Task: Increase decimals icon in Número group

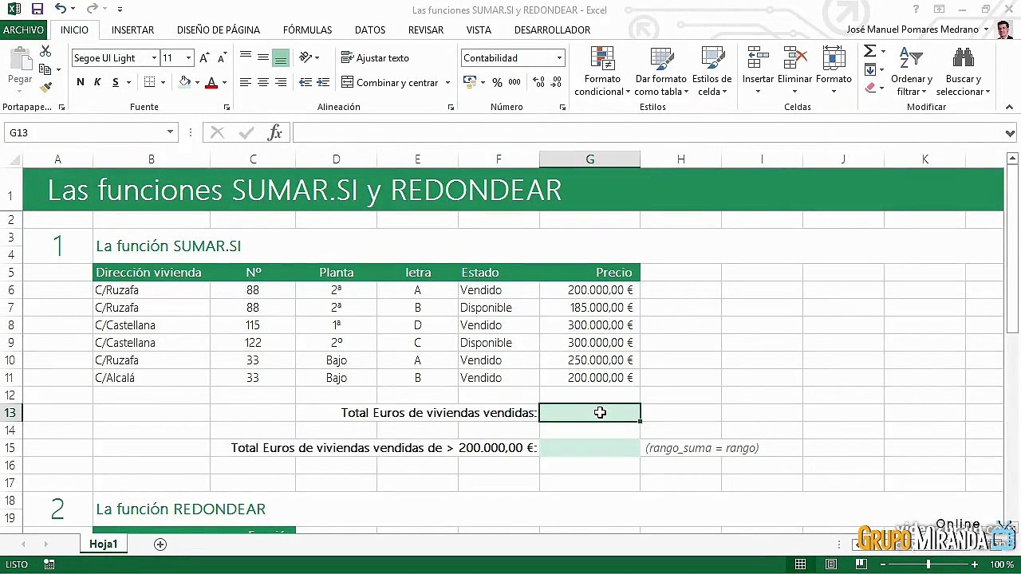Action: pos(538,82)
